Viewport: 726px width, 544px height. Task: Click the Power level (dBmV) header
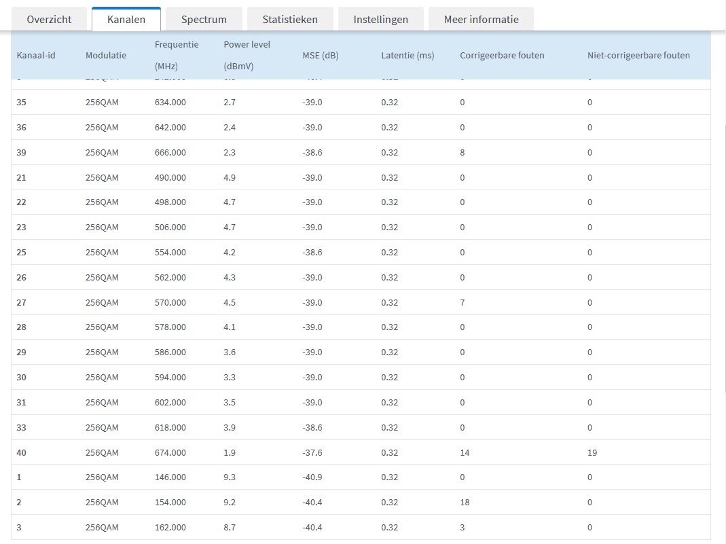[x=247, y=55]
